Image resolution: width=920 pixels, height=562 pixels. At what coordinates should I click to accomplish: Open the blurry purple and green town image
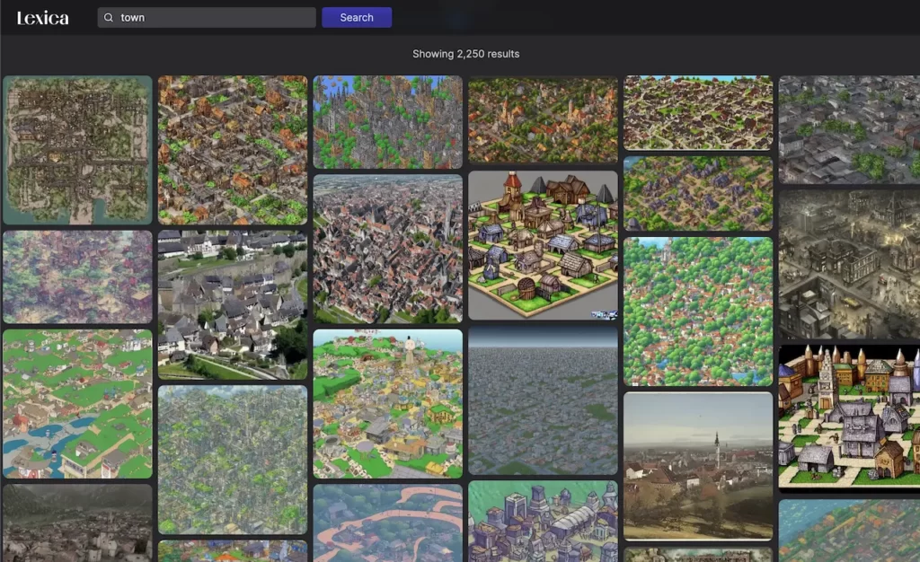click(77, 277)
